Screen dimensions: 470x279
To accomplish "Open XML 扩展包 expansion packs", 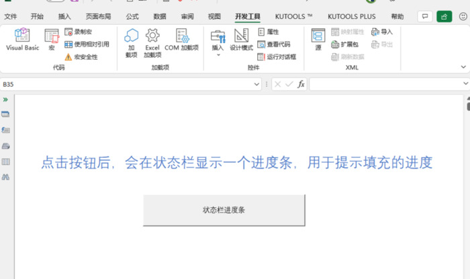I will [x=344, y=44].
